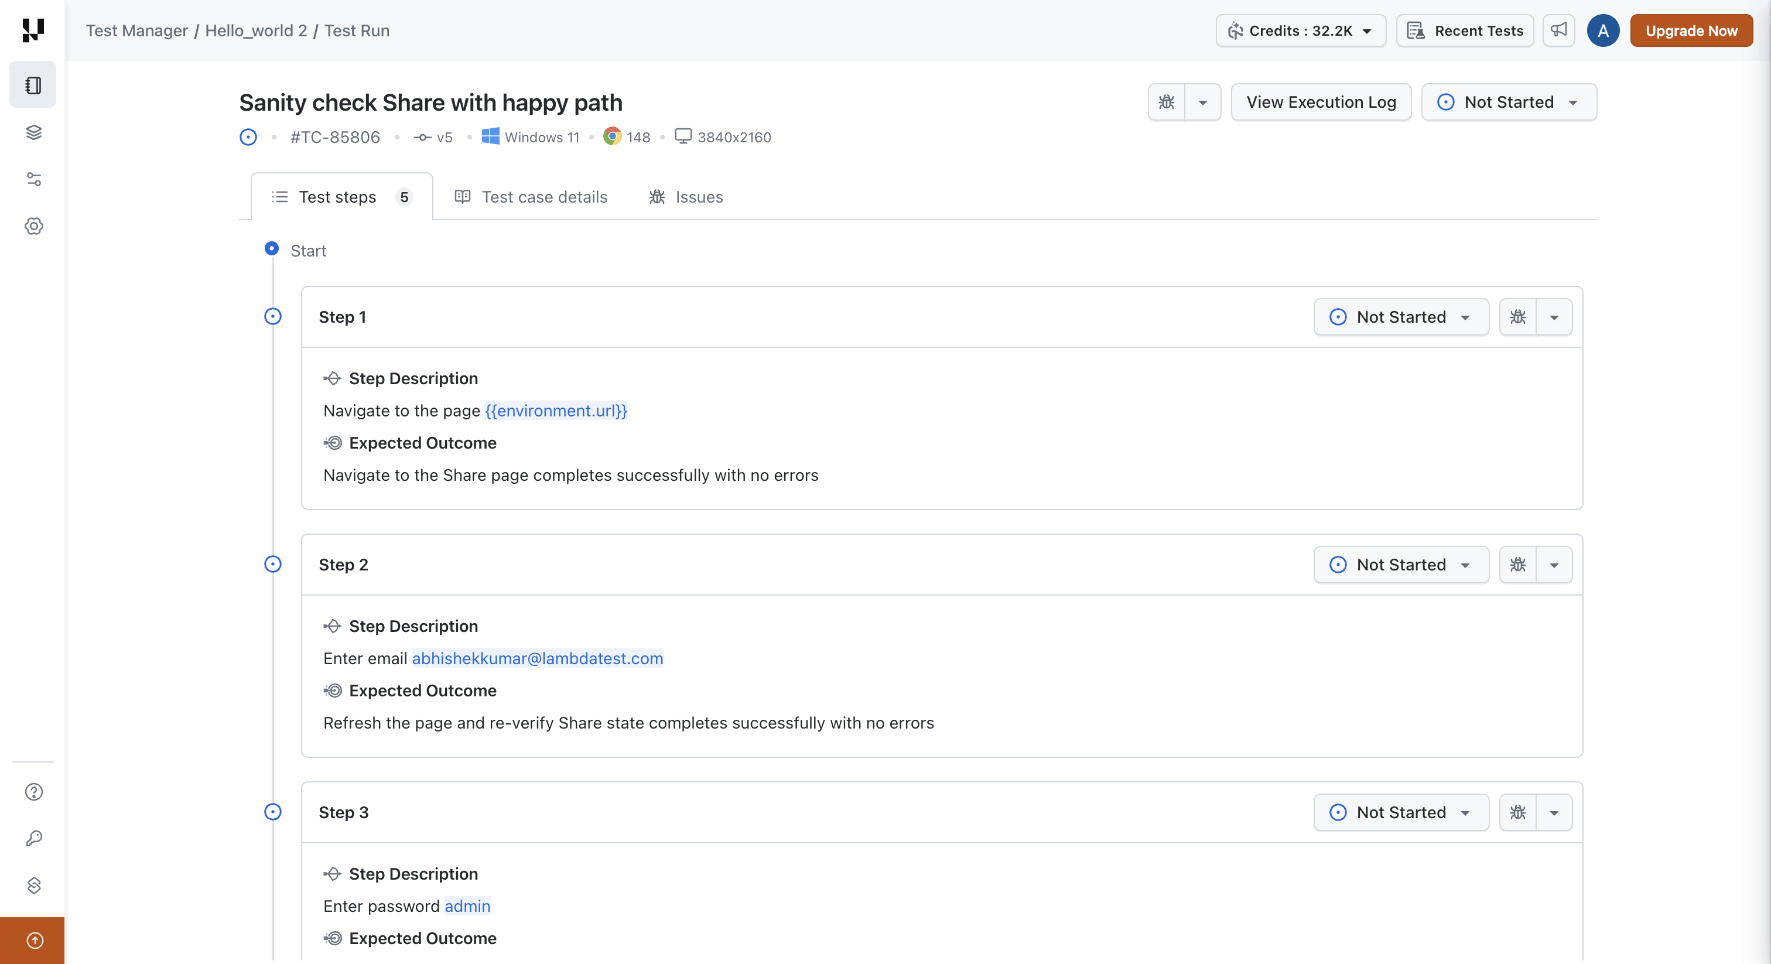Open Step 3 Not Started status dropdown
Screen dimensions: 1771x964
(x=1400, y=812)
